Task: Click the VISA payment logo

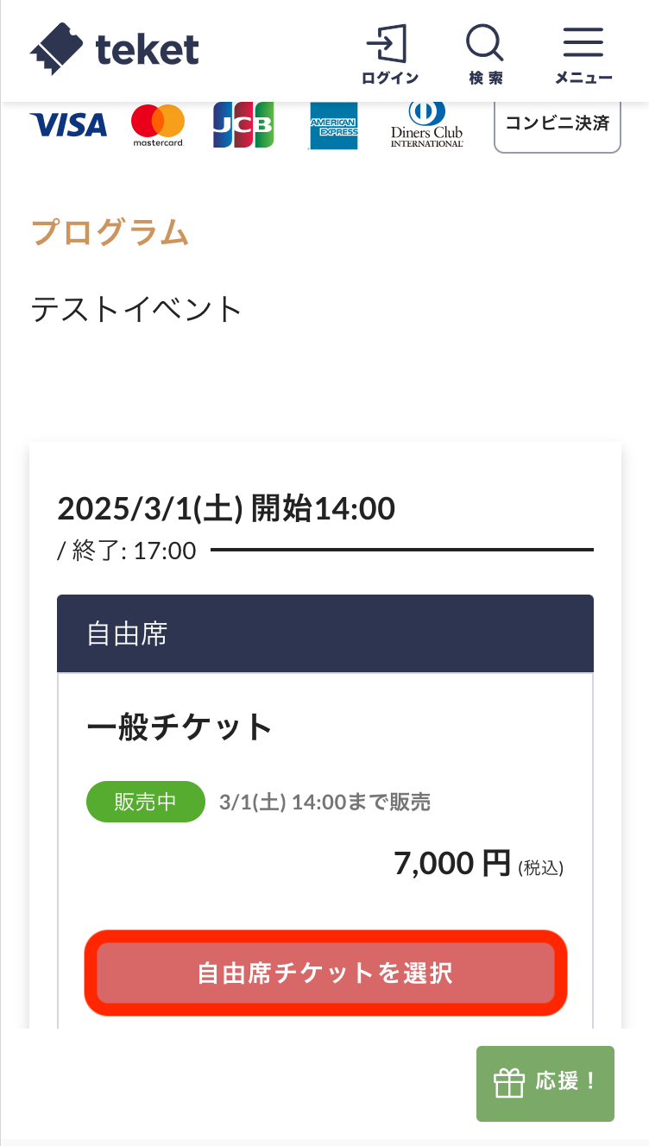Action: coord(68,125)
